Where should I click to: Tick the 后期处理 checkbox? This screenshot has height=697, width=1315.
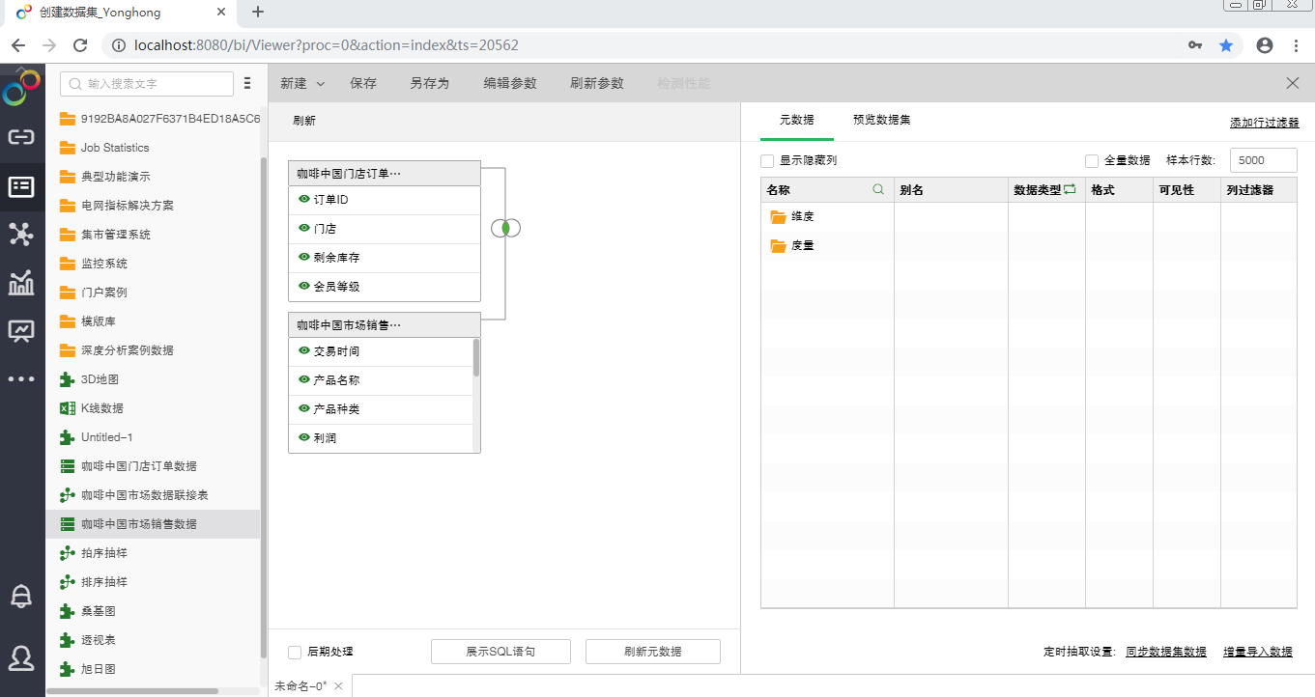pyautogui.click(x=295, y=652)
